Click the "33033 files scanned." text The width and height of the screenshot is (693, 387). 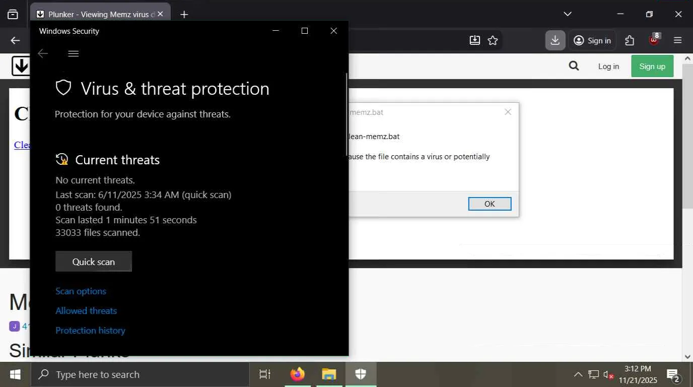tap(98, 232)
